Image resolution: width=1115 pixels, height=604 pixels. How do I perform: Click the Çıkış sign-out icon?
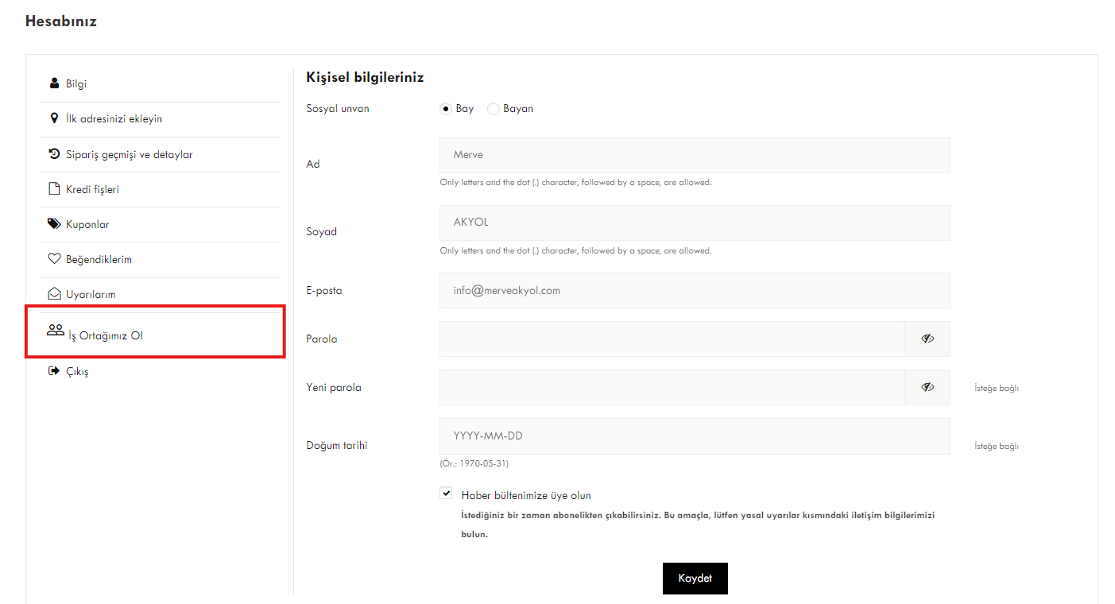tap(54, 371)
